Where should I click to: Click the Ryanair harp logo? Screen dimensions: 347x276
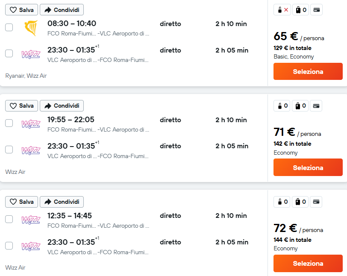31,28
